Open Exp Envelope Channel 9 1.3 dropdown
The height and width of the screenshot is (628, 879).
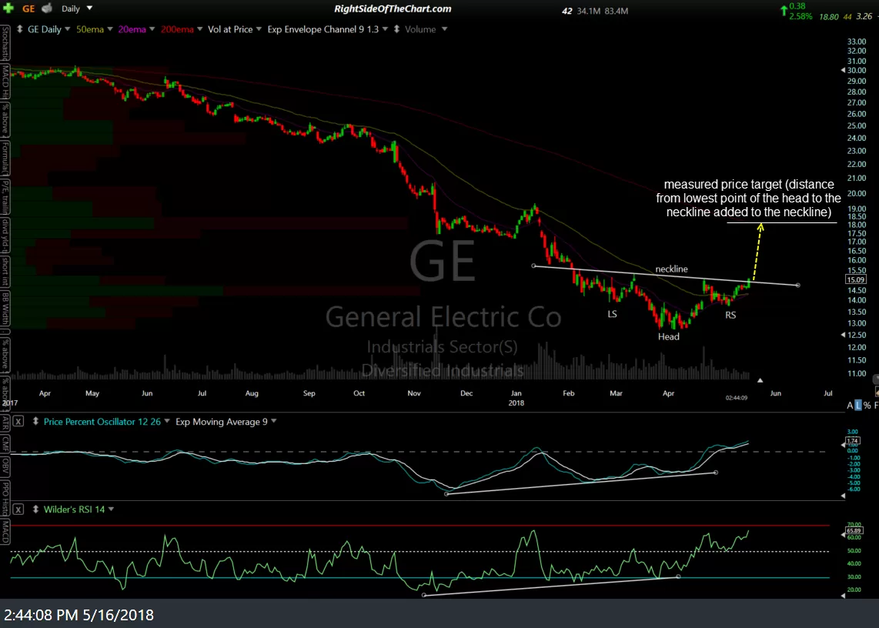385,29
